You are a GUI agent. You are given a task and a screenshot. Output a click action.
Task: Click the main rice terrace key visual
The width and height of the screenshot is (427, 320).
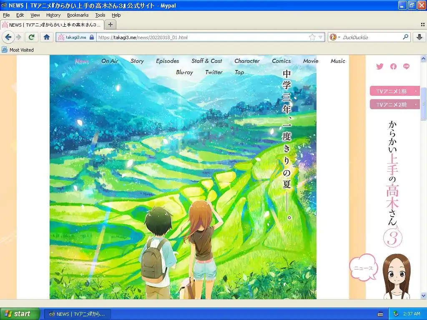[x=183, y=177]
